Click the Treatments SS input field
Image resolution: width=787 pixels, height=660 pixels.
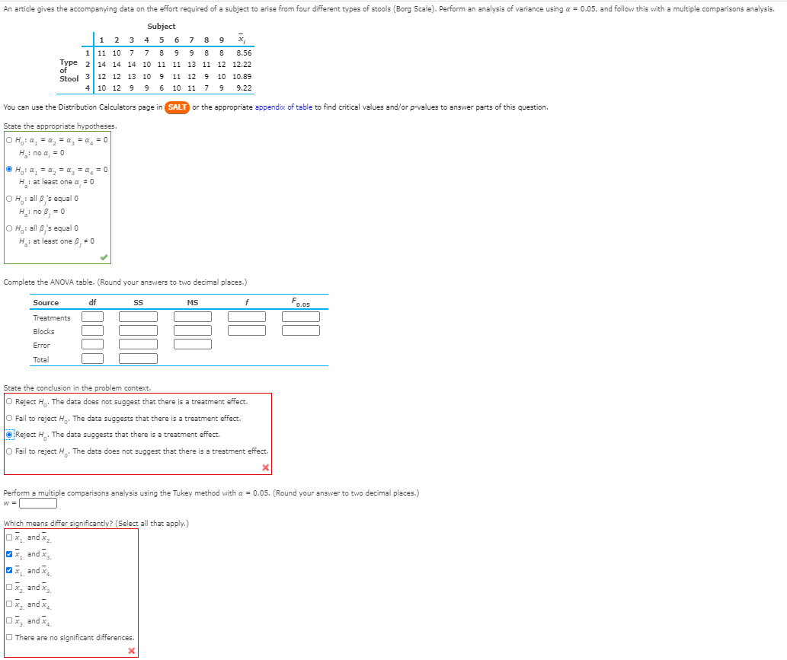point(138,317)
